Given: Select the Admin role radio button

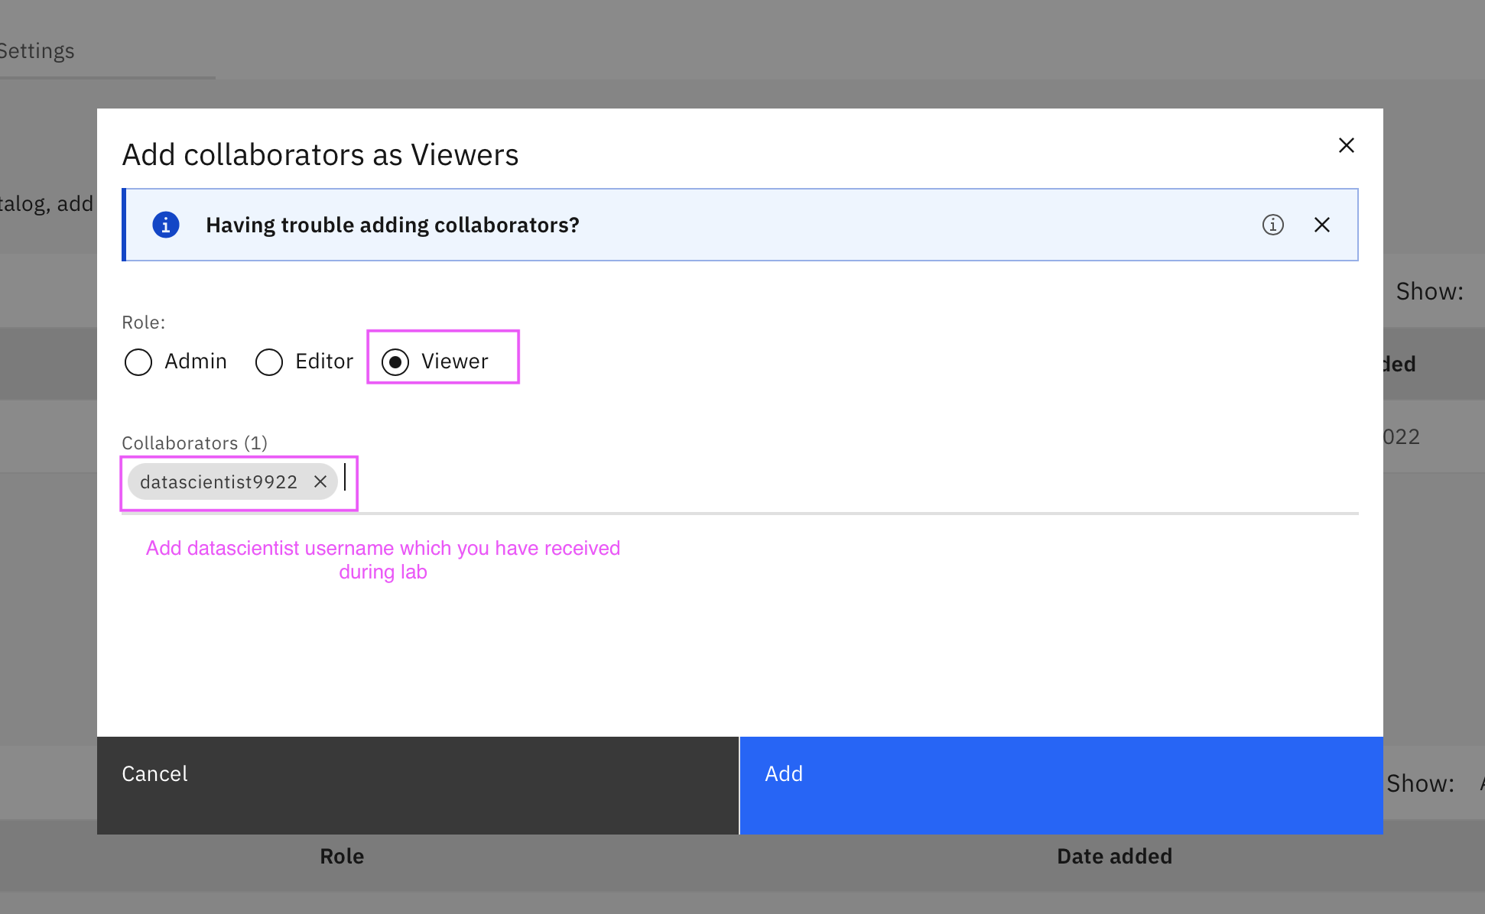Looking at the screenshot, I should click(138, 361).
